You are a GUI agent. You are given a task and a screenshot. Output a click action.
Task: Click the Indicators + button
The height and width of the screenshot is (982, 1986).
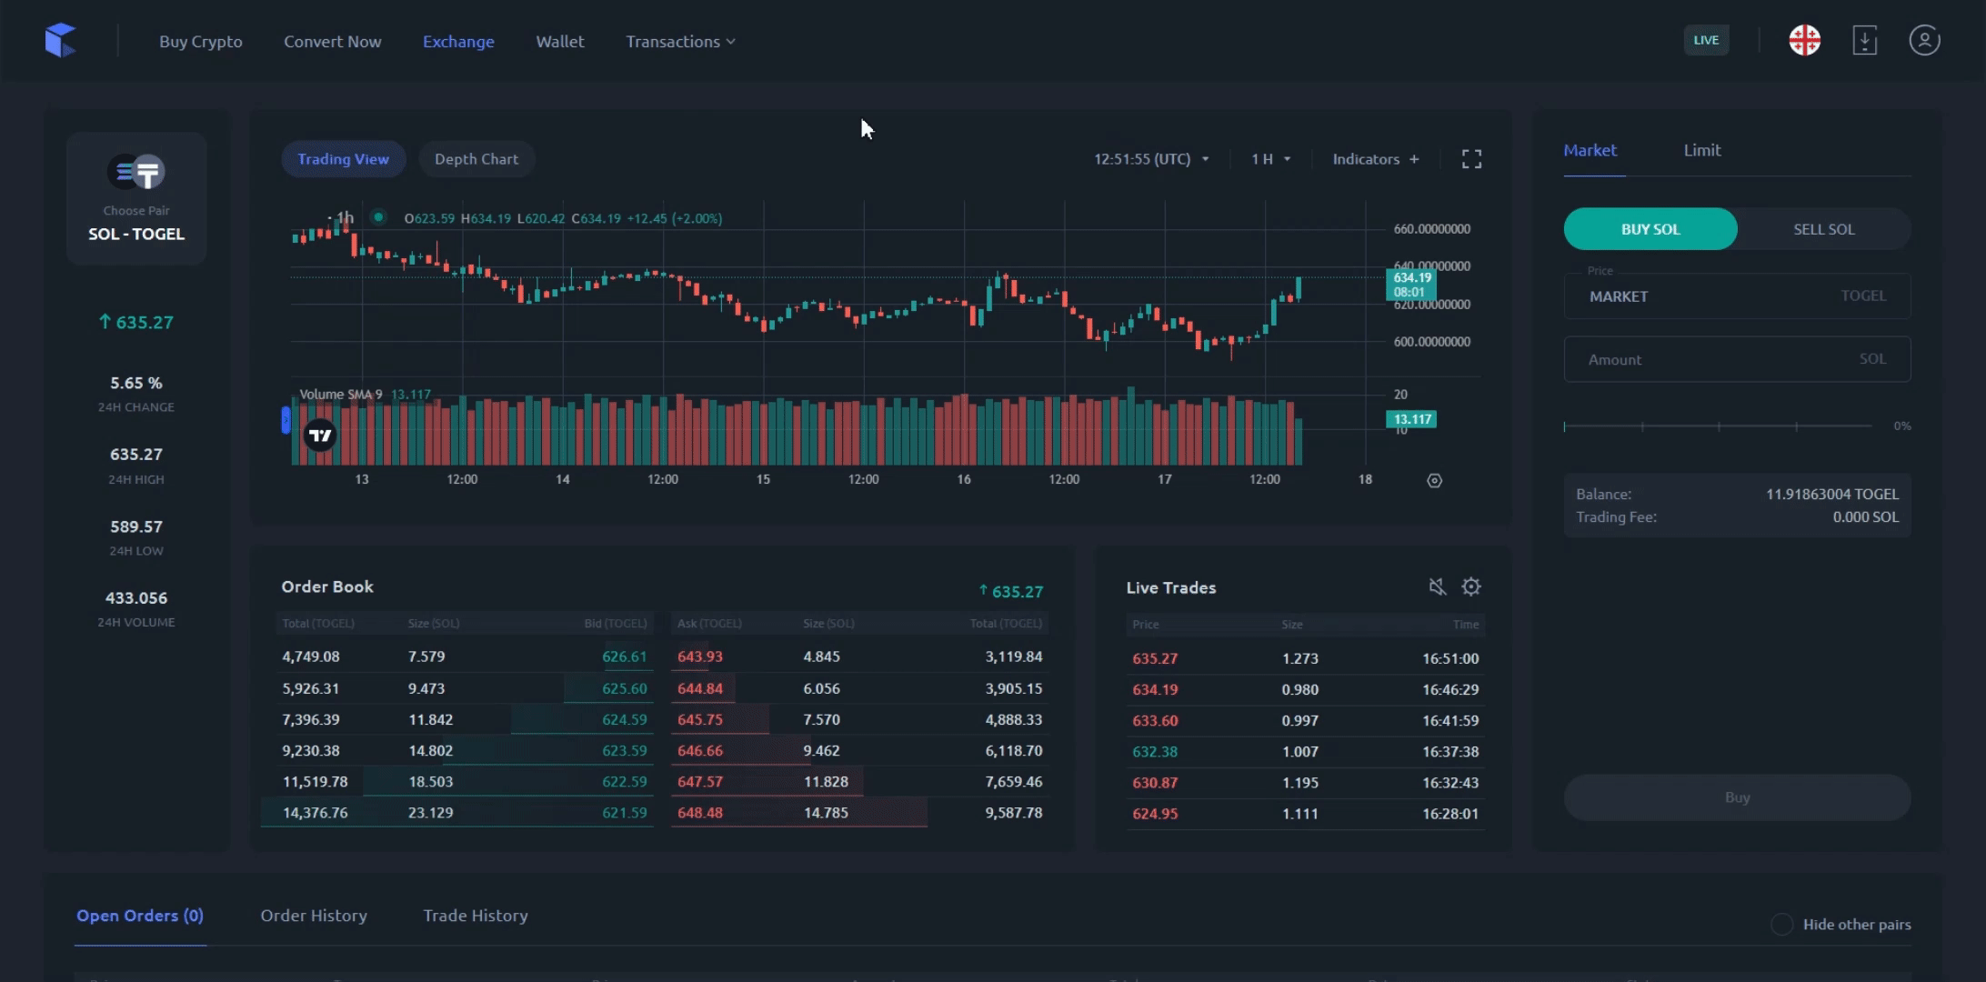(1375, 159)
